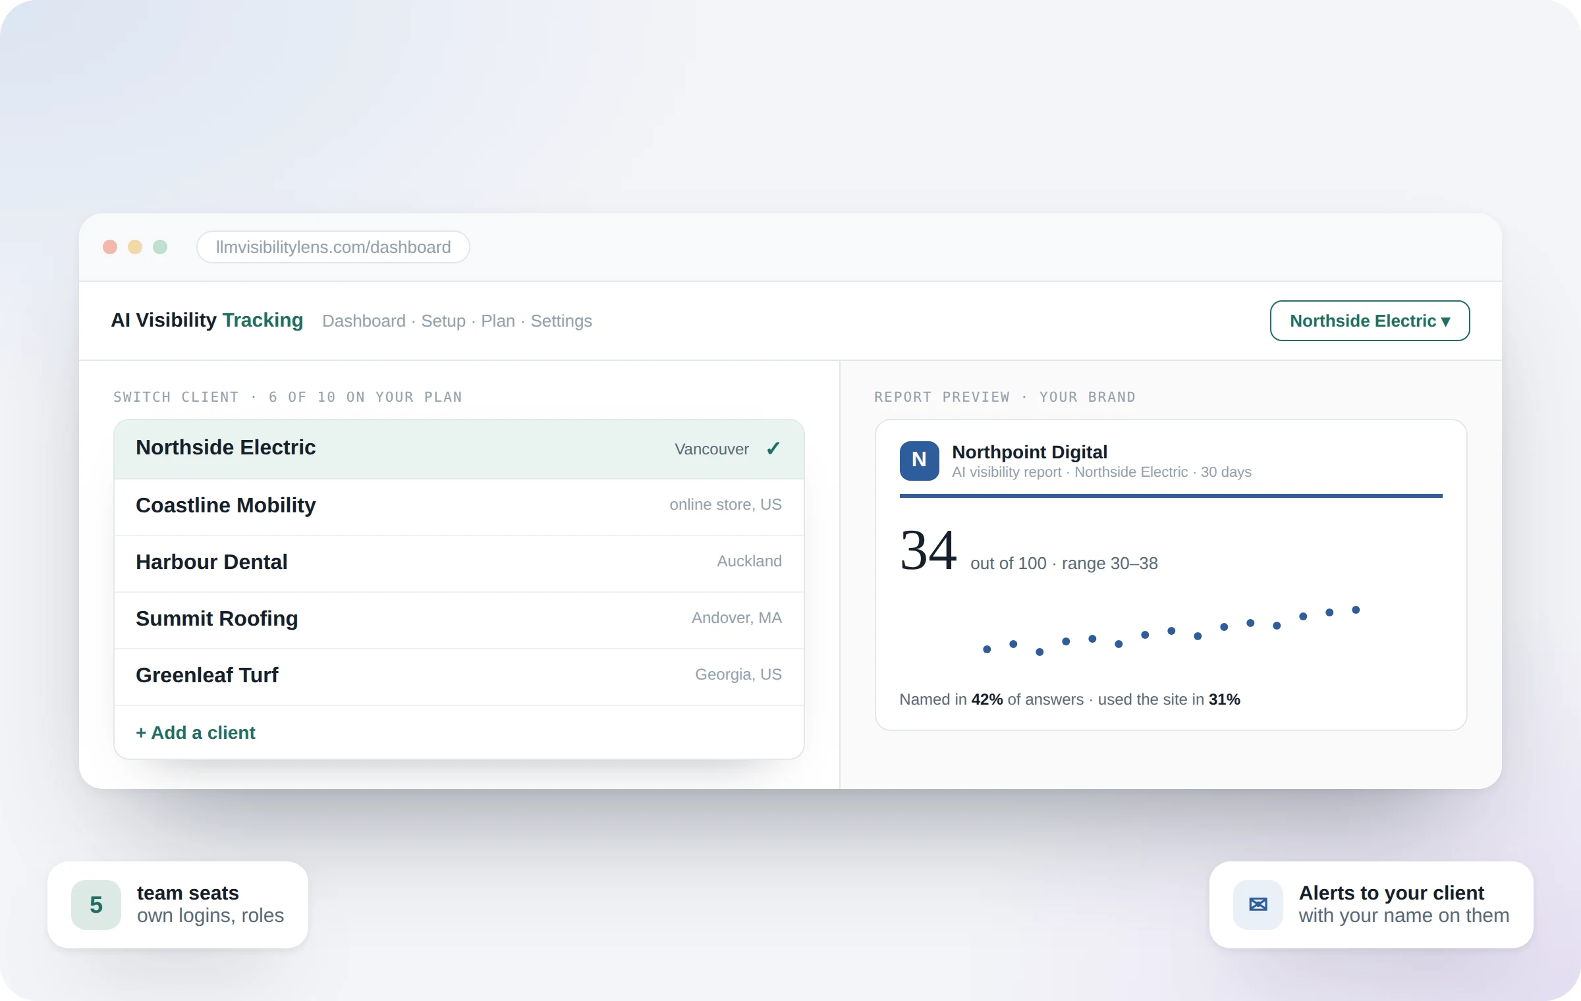Open the Settings nav item
Viewport: 1581px width, 1001px height.
click(x=561, y=321)
